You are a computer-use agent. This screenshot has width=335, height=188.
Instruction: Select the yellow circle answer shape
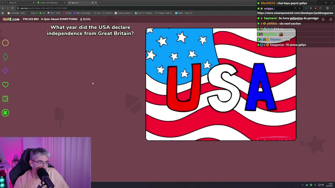pos(5,43)
